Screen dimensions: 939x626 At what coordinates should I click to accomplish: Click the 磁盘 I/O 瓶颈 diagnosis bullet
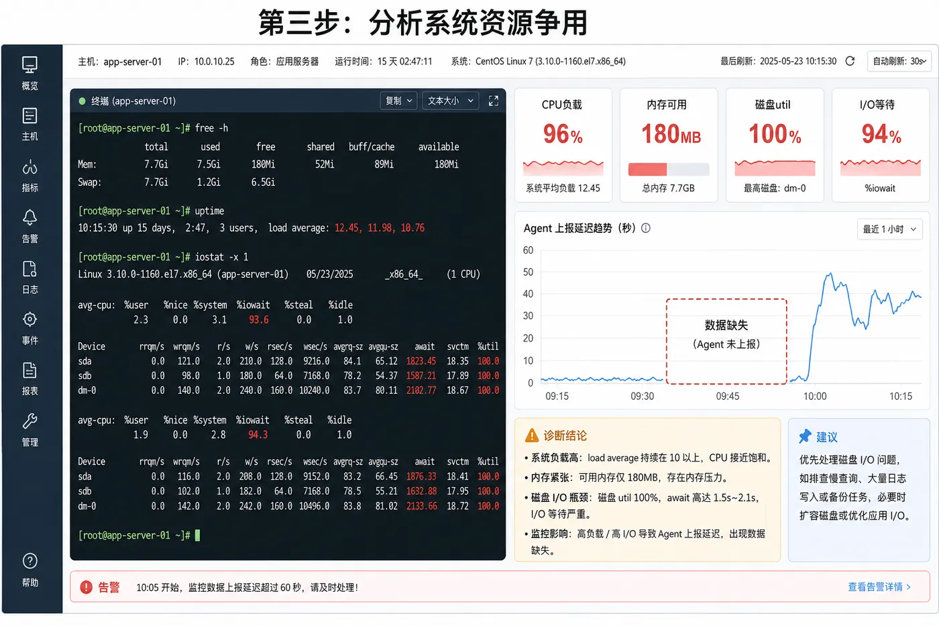[642, 506]
